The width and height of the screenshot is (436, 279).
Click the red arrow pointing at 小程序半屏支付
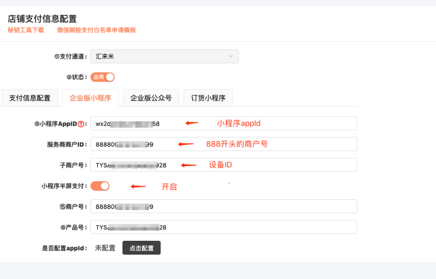click(138, 186)
